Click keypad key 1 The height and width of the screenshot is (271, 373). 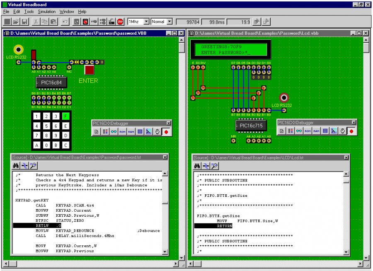click(36, 116)
